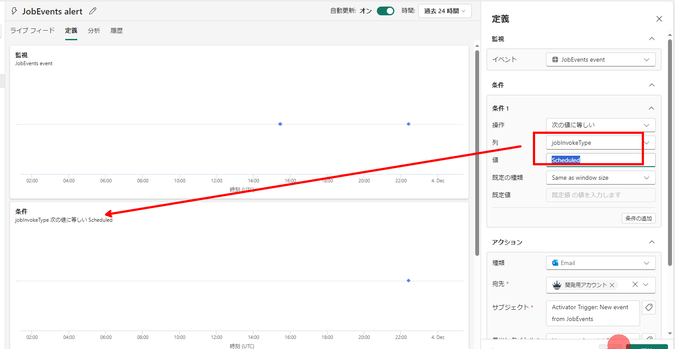The width and height of the screenshot is (675, 349).
Task: Click the 値 field containing Scheduled
Action: click(x=601, y=160)
